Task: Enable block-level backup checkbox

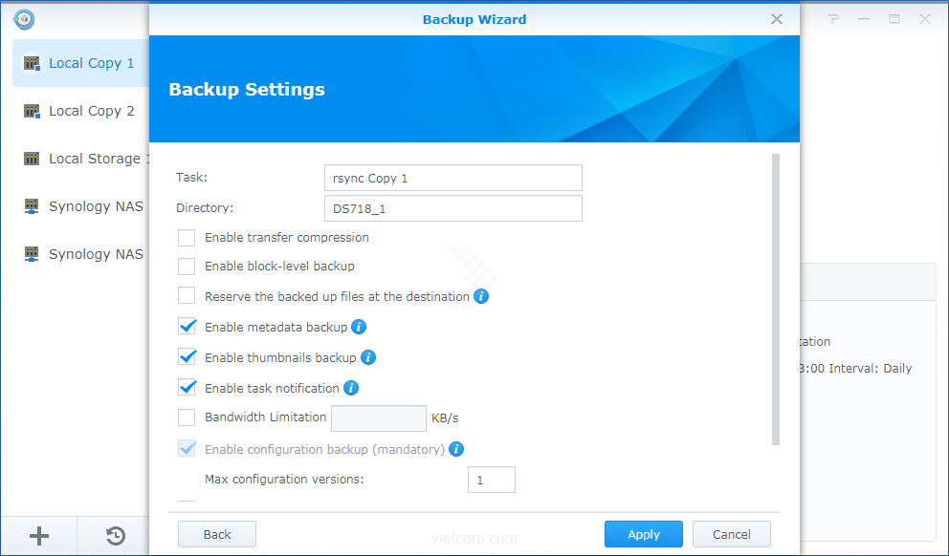Action: pos(187,267)
